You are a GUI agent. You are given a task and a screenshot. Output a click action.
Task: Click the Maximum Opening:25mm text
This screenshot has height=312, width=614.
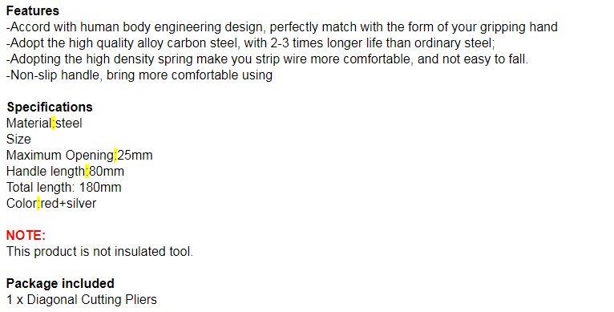(79, 156)
